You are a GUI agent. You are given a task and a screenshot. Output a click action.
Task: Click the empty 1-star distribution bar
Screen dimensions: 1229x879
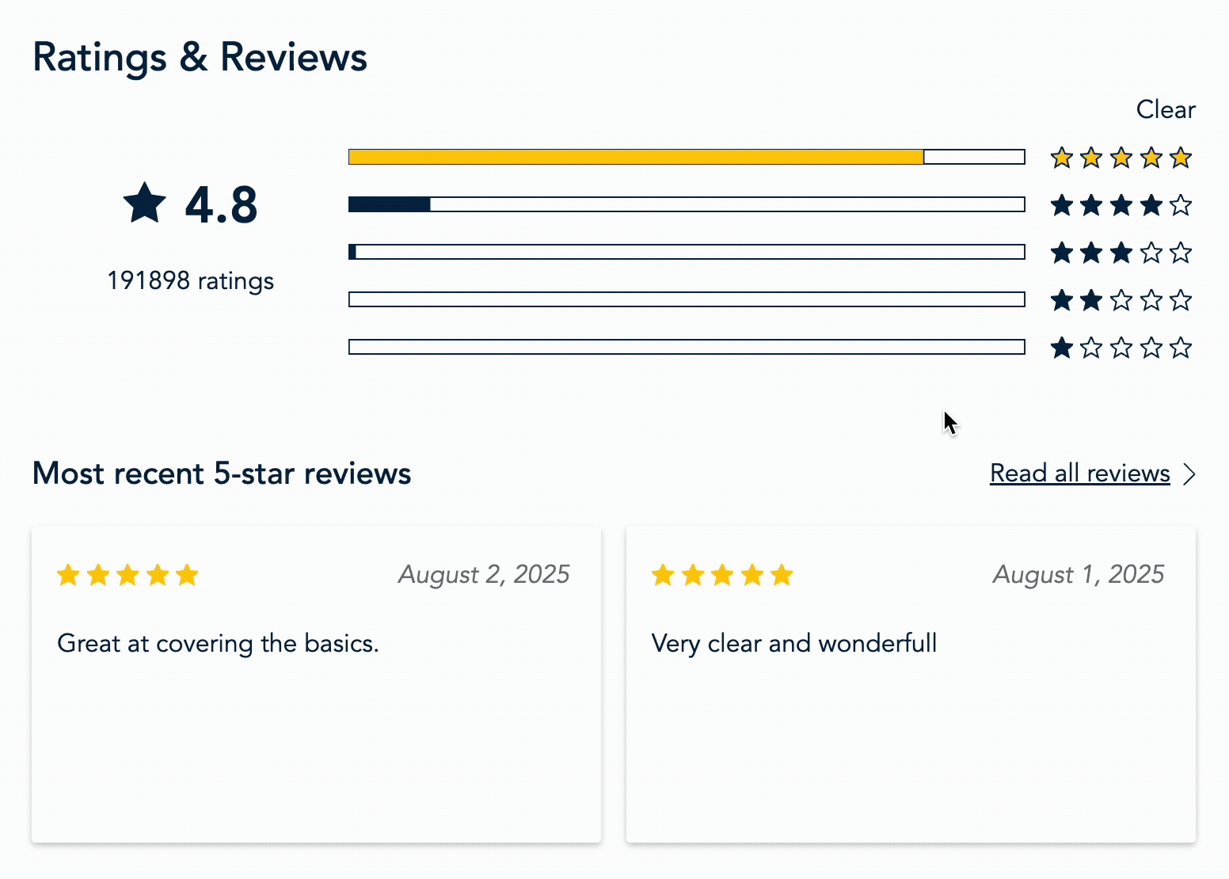687,347
